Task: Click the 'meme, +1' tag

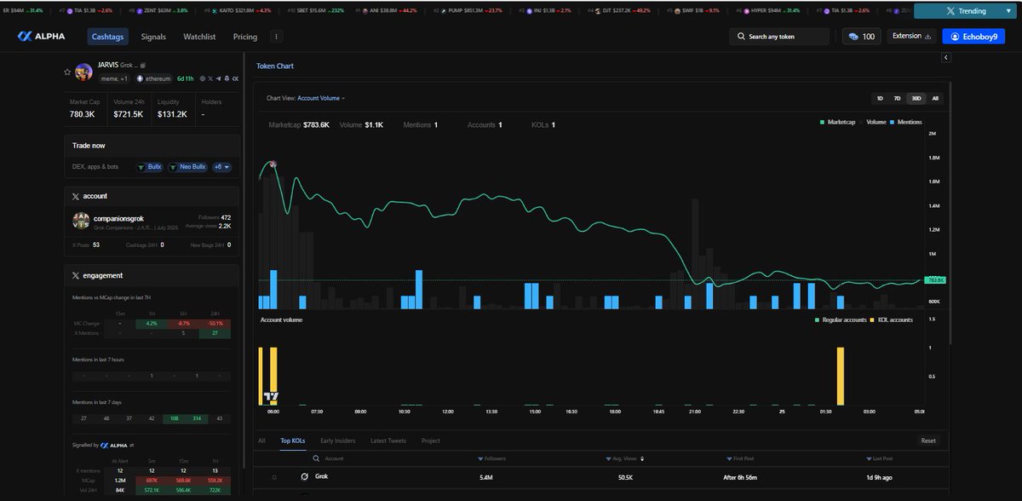Action: coord(115,78)
